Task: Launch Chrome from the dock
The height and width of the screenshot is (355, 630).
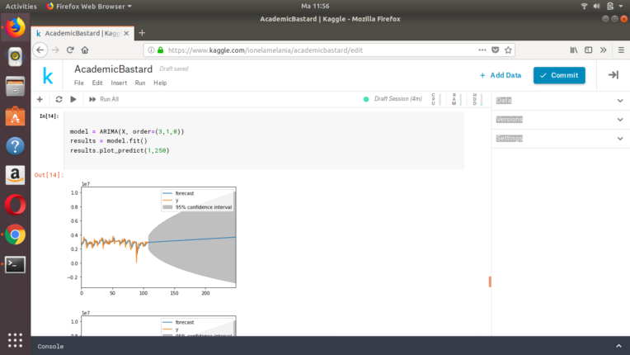Action: click(x=16, y=234)
